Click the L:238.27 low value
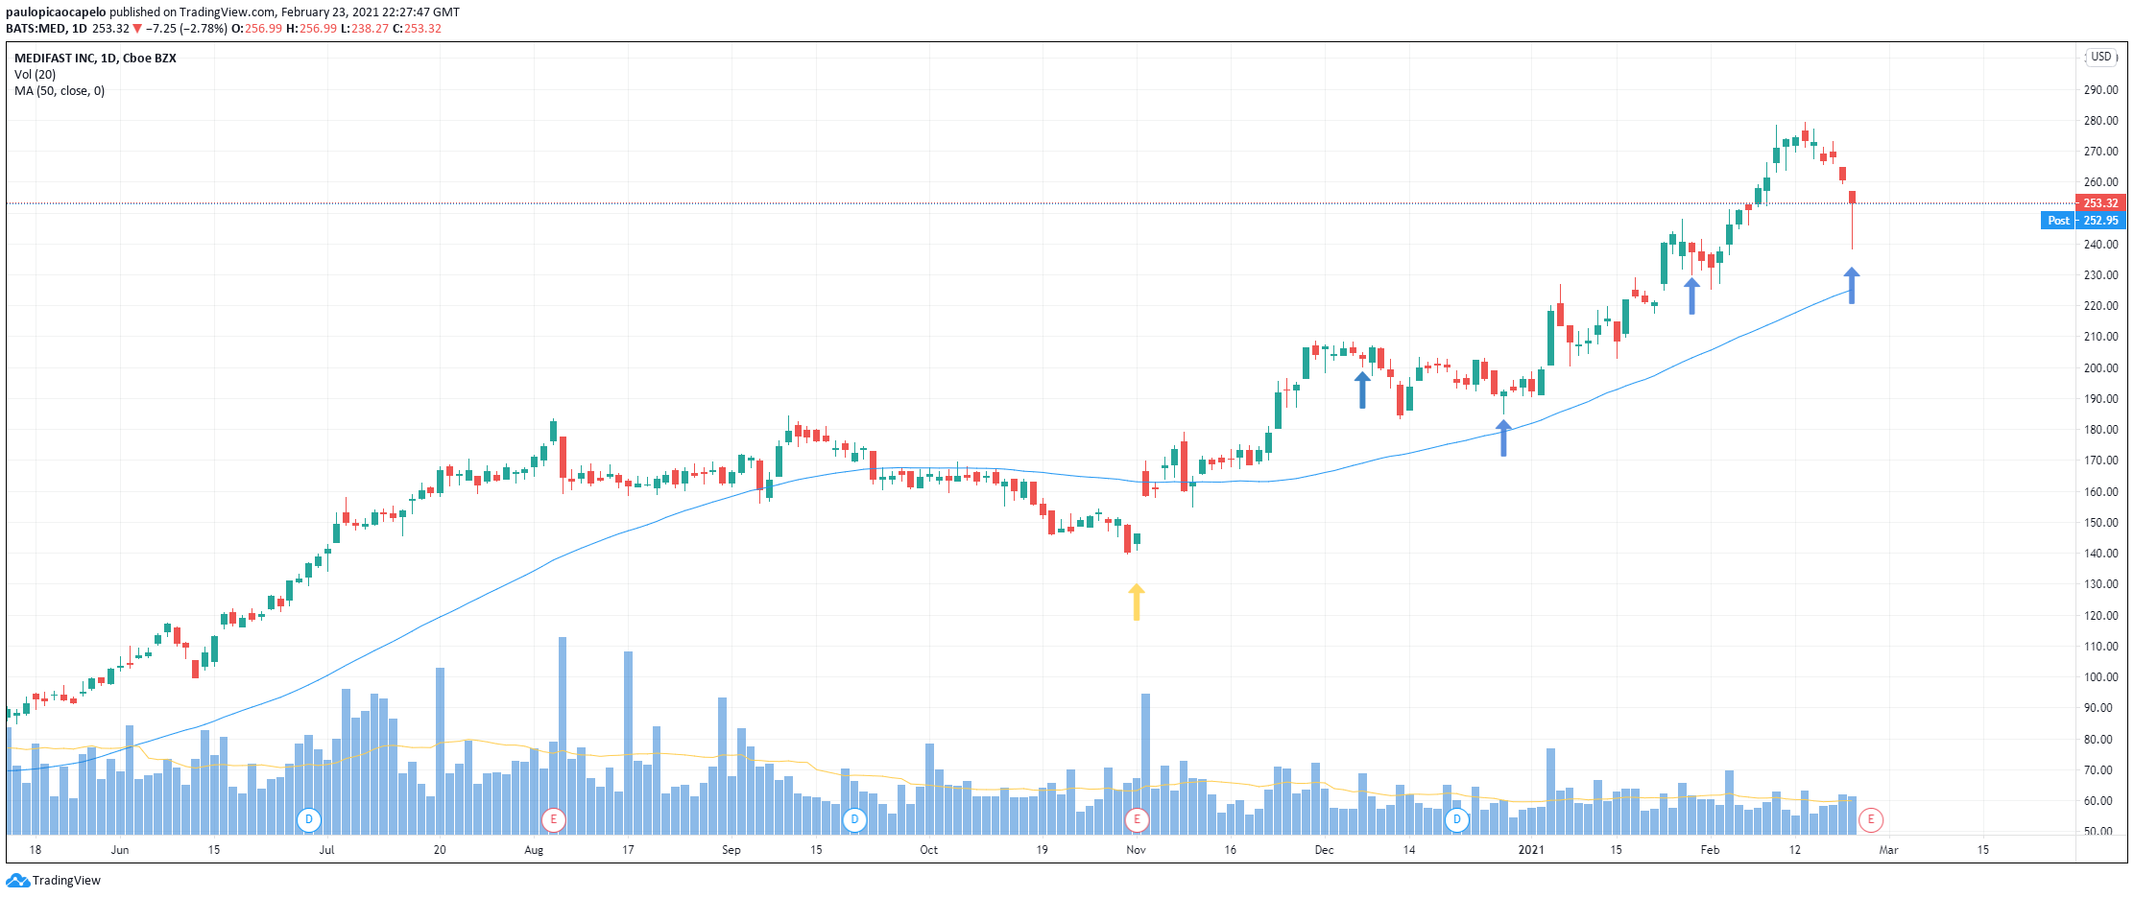Image resolution: width=2134 pixels, height=898 pixels. [365, 29]
